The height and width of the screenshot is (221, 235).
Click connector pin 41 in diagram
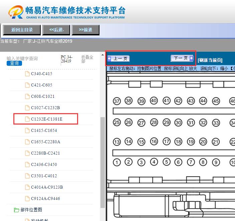point(167,100)
